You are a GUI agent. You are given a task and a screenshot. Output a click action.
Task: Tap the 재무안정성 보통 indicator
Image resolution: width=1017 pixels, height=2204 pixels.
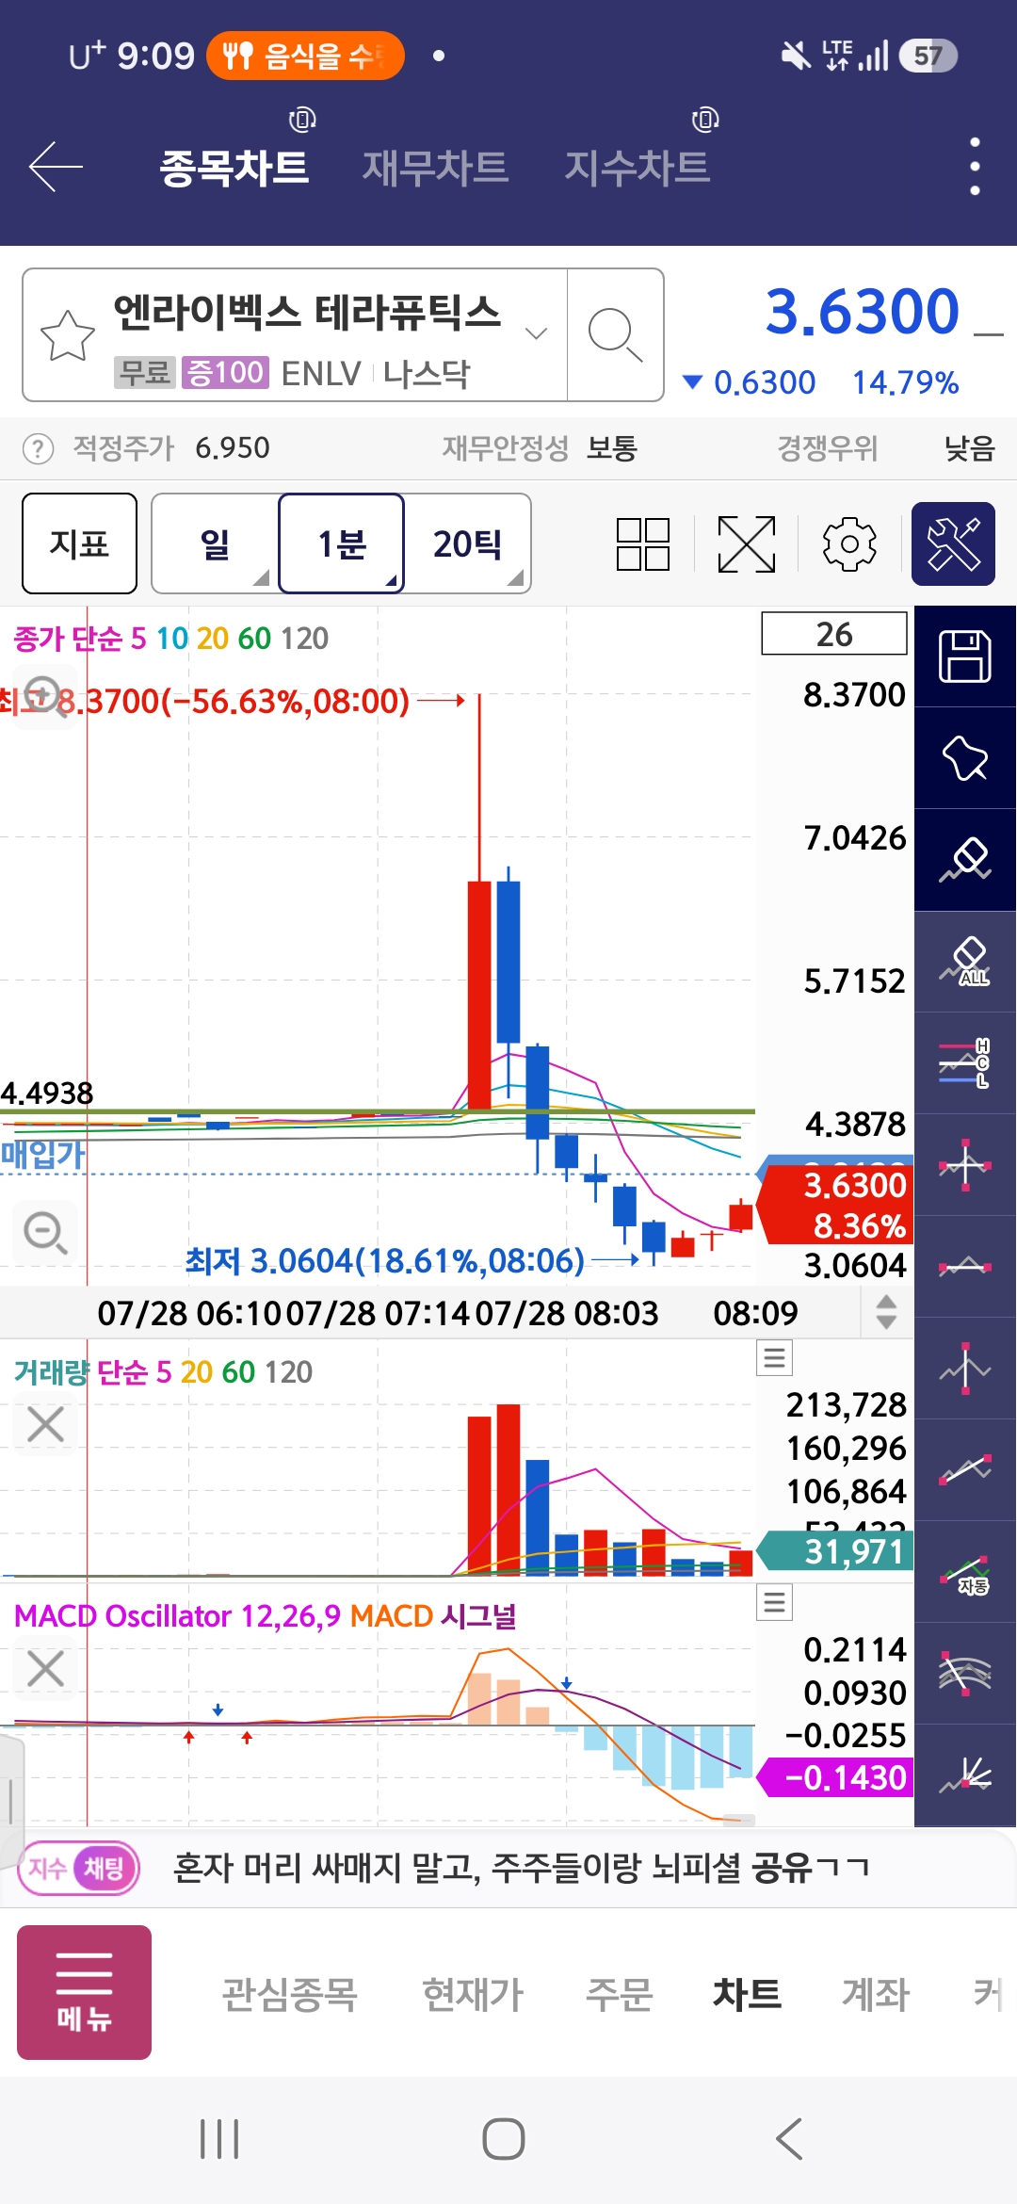tap(540, 448)
